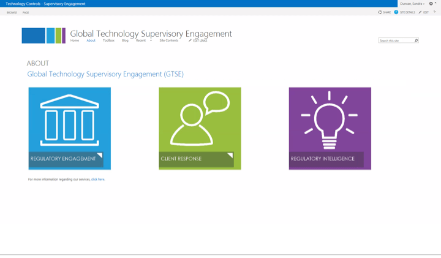
Task: Click the site logo image
Action: tap(43, 36)
